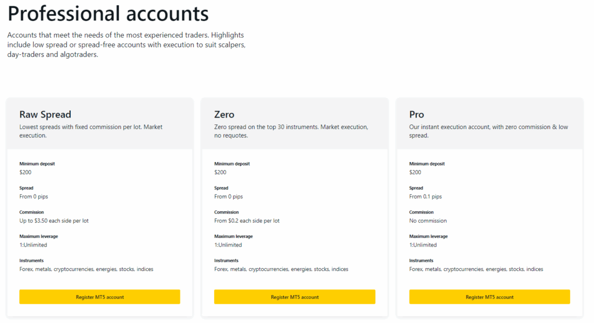The image size is (594, 323).
Task: Click Pro instruments list text
Action: pos(476,269)
